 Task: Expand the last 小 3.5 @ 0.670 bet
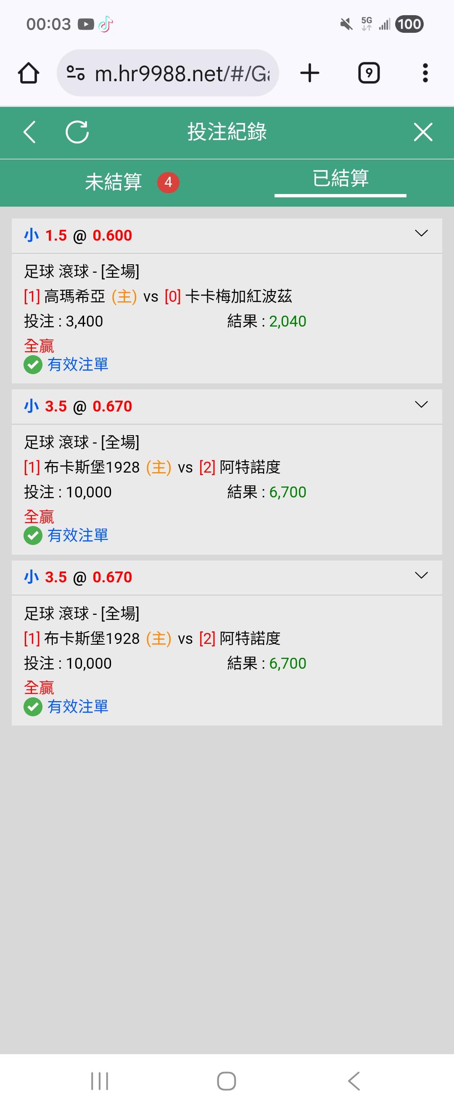[x=421, y=575]
